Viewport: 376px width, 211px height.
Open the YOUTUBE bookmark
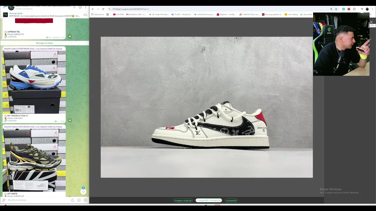pos(118,14)
